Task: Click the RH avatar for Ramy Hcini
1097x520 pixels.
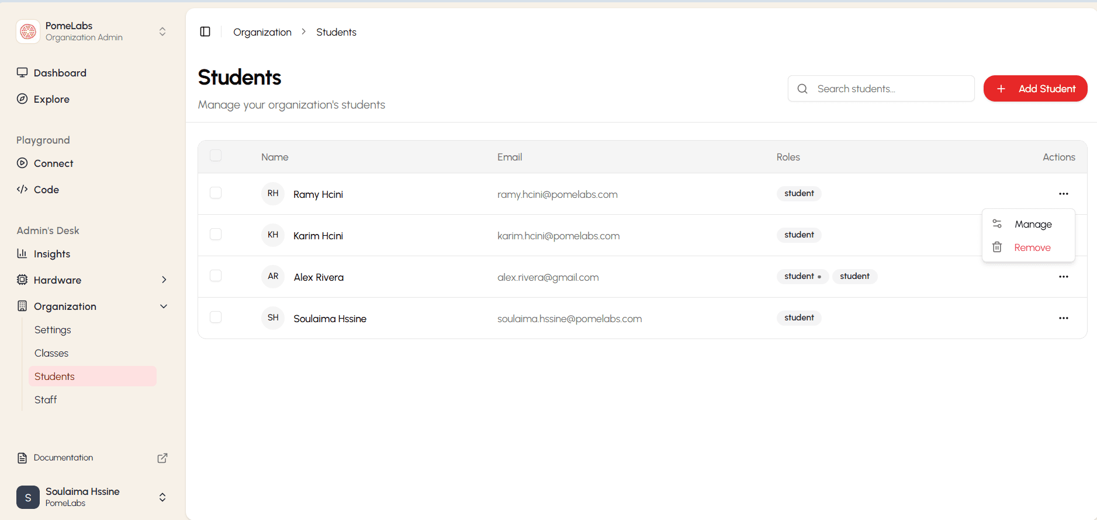Action: tap(273, 193)
